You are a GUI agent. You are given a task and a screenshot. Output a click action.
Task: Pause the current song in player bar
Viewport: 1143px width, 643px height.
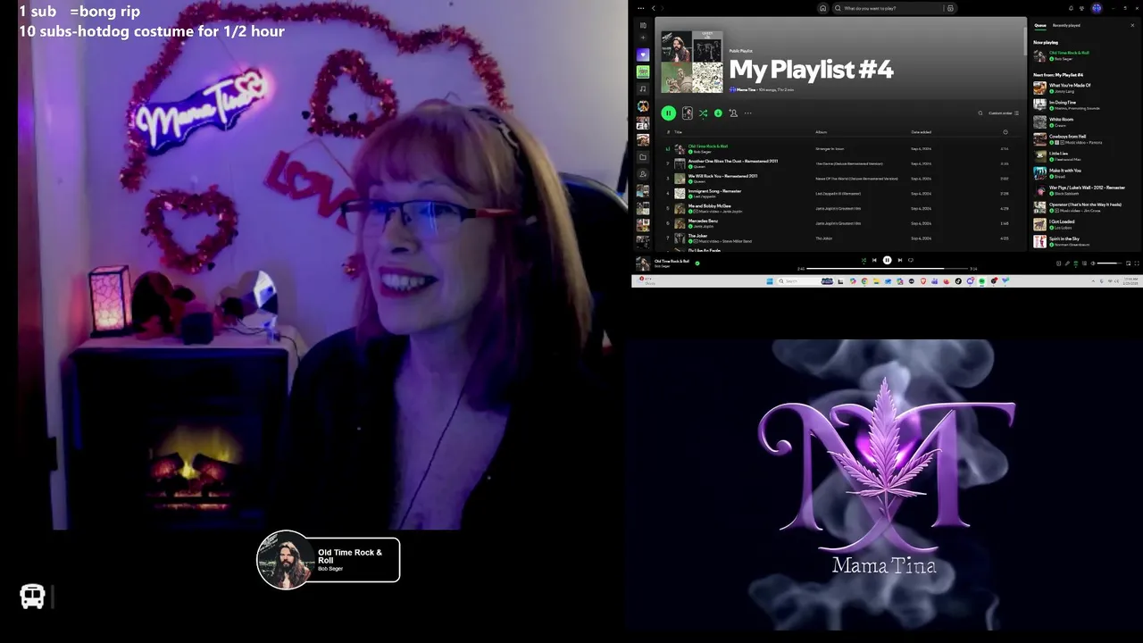[x=887, y=260]
